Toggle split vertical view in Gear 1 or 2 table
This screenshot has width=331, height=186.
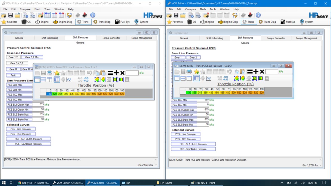pos(49,80)
